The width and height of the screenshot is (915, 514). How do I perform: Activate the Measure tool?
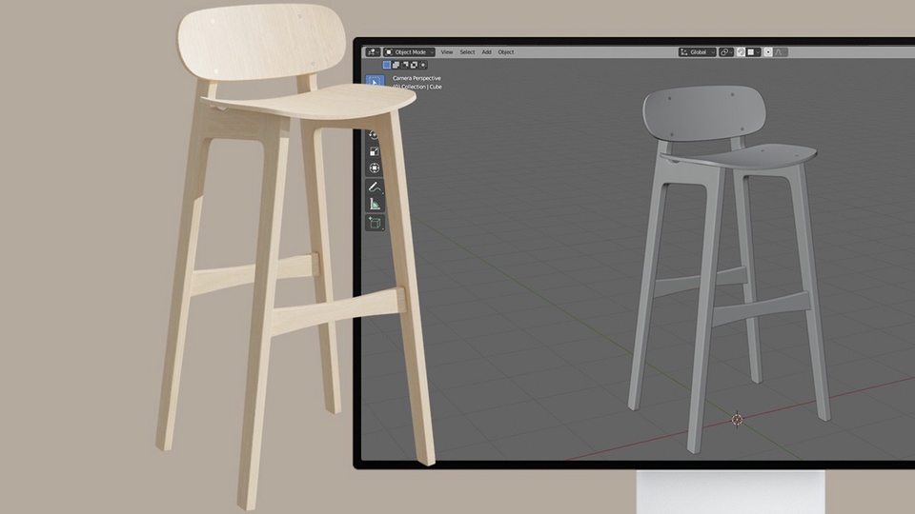click(374, 204)
